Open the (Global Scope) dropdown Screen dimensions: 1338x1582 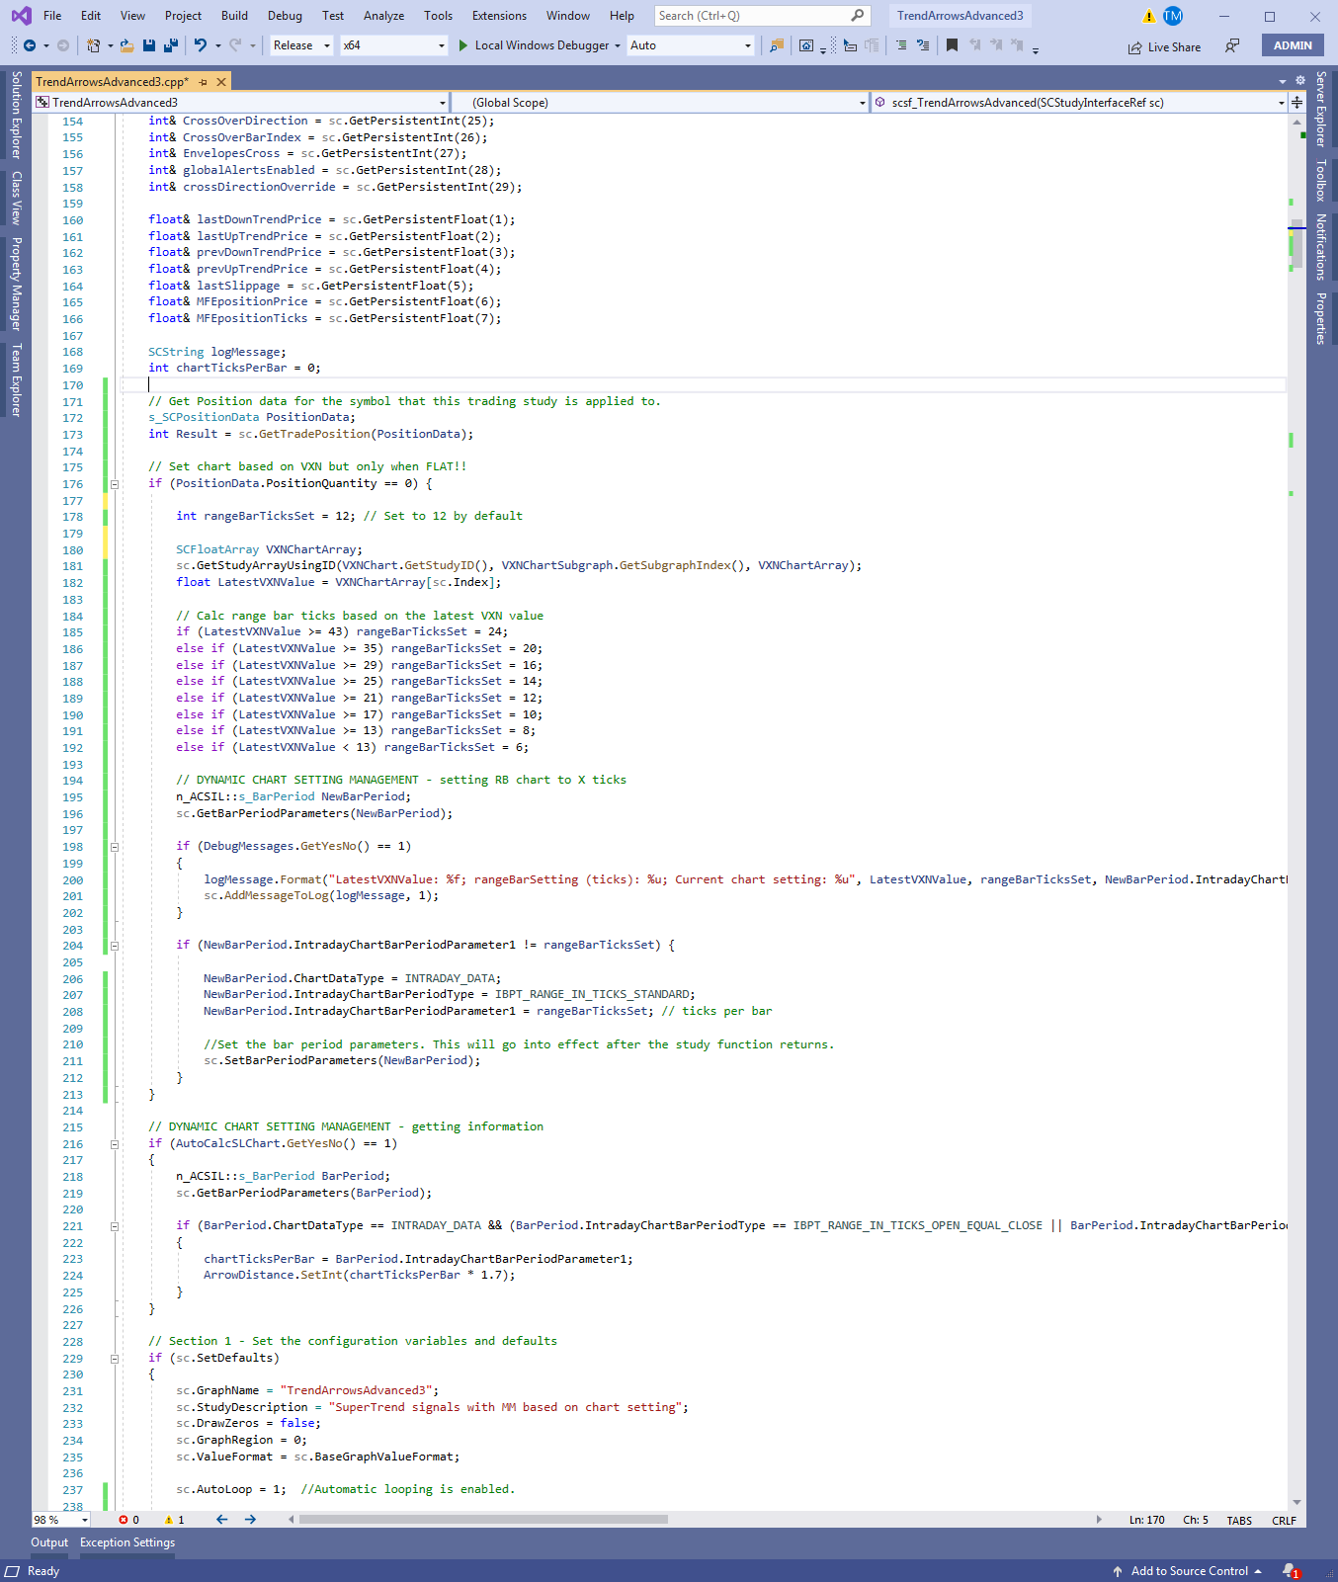659,103
